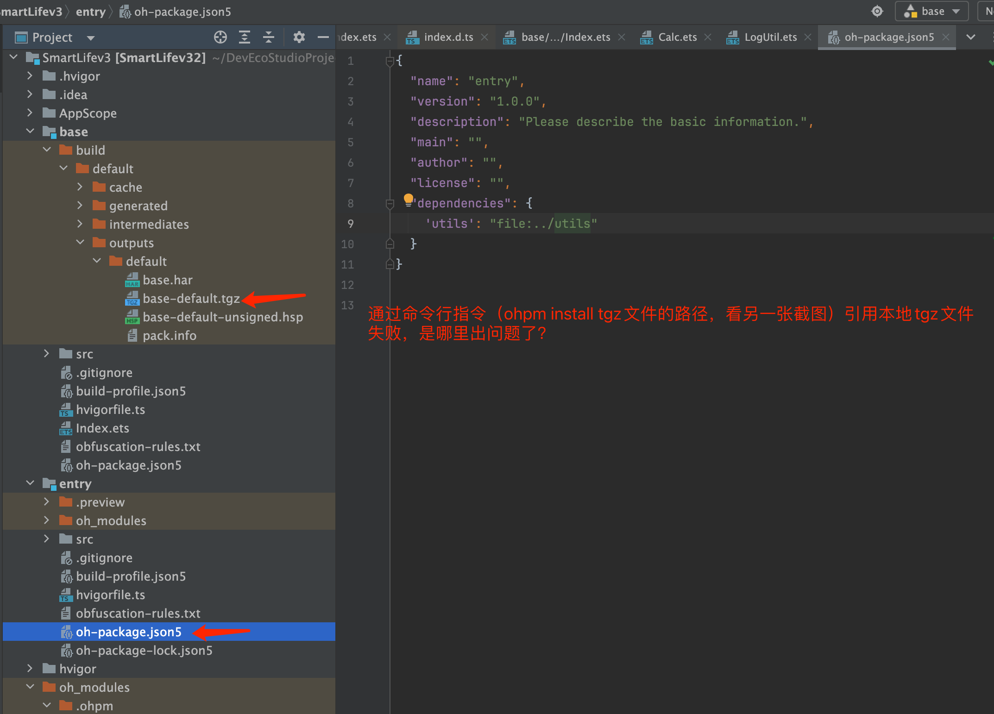Expand the intermediates folder
The height and width of the screenshot is (714, 994).
coord(80,224)
